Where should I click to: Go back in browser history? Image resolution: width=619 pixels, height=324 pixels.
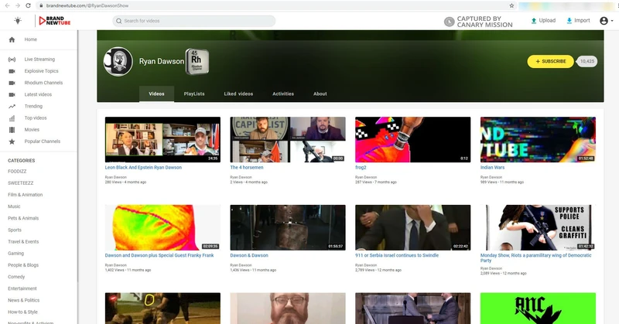(x=7, y=5)
